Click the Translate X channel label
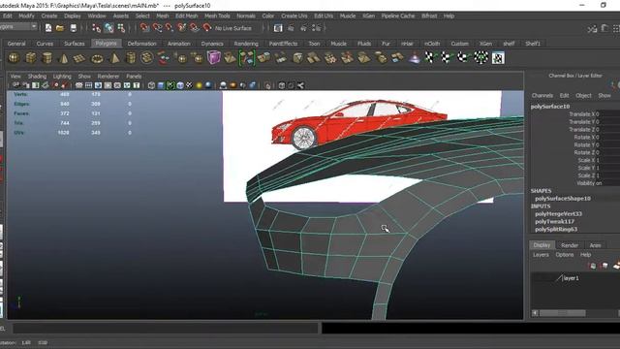Image resolution: width=620 pixels, height=349 pixels. click(582, 114)
